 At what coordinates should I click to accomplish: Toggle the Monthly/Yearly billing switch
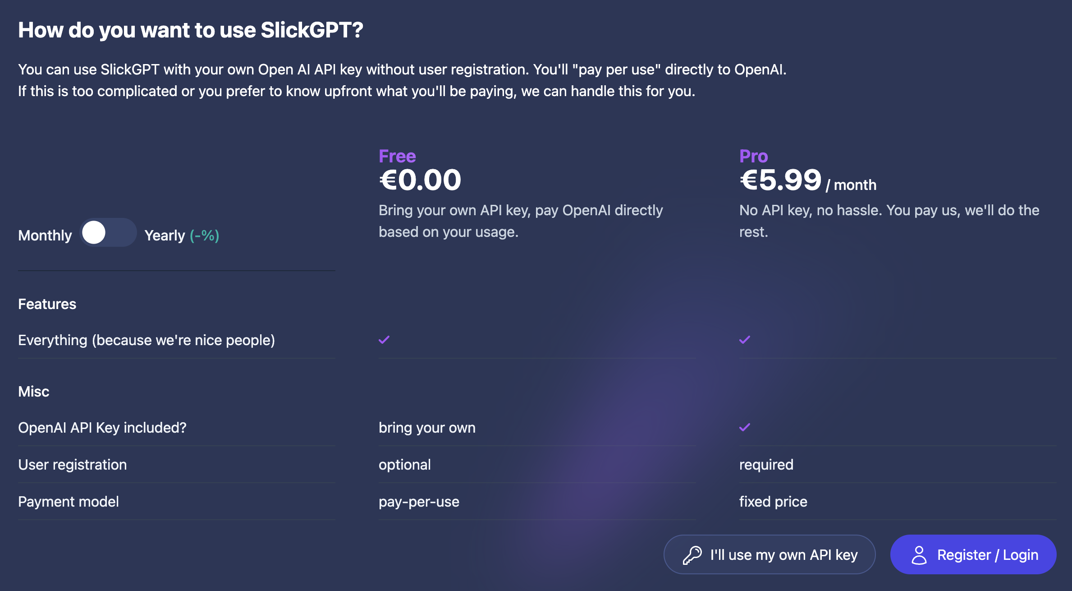109,232
